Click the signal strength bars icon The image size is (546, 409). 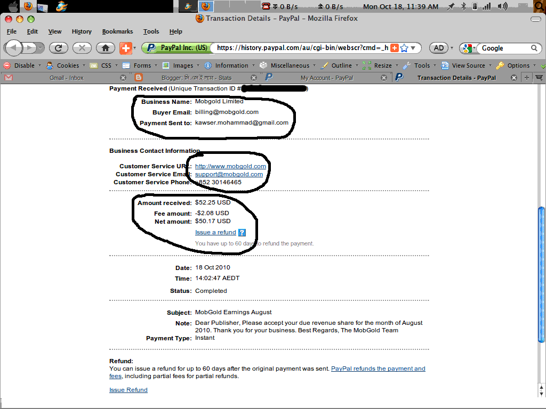tap(486, 6)
